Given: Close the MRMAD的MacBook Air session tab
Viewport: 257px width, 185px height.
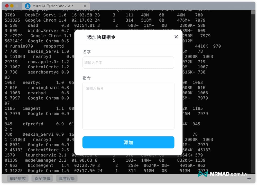Looking at the screenshot, I should [86, 6].
